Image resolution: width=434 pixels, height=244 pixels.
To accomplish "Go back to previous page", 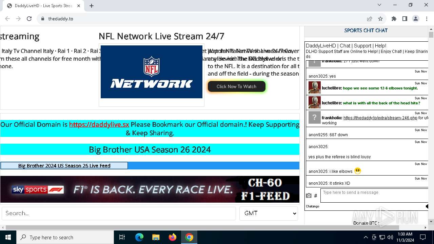I will click(x=7, y=19).
